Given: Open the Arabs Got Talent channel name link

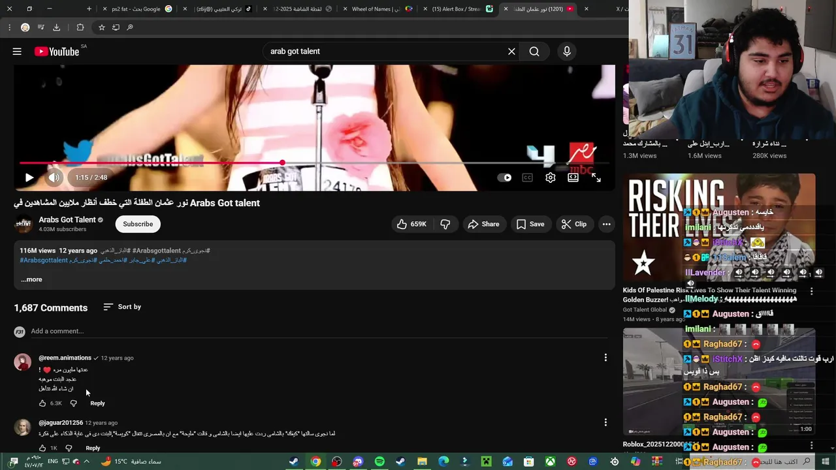Looking at the screenshot, I should click(67, 220).
